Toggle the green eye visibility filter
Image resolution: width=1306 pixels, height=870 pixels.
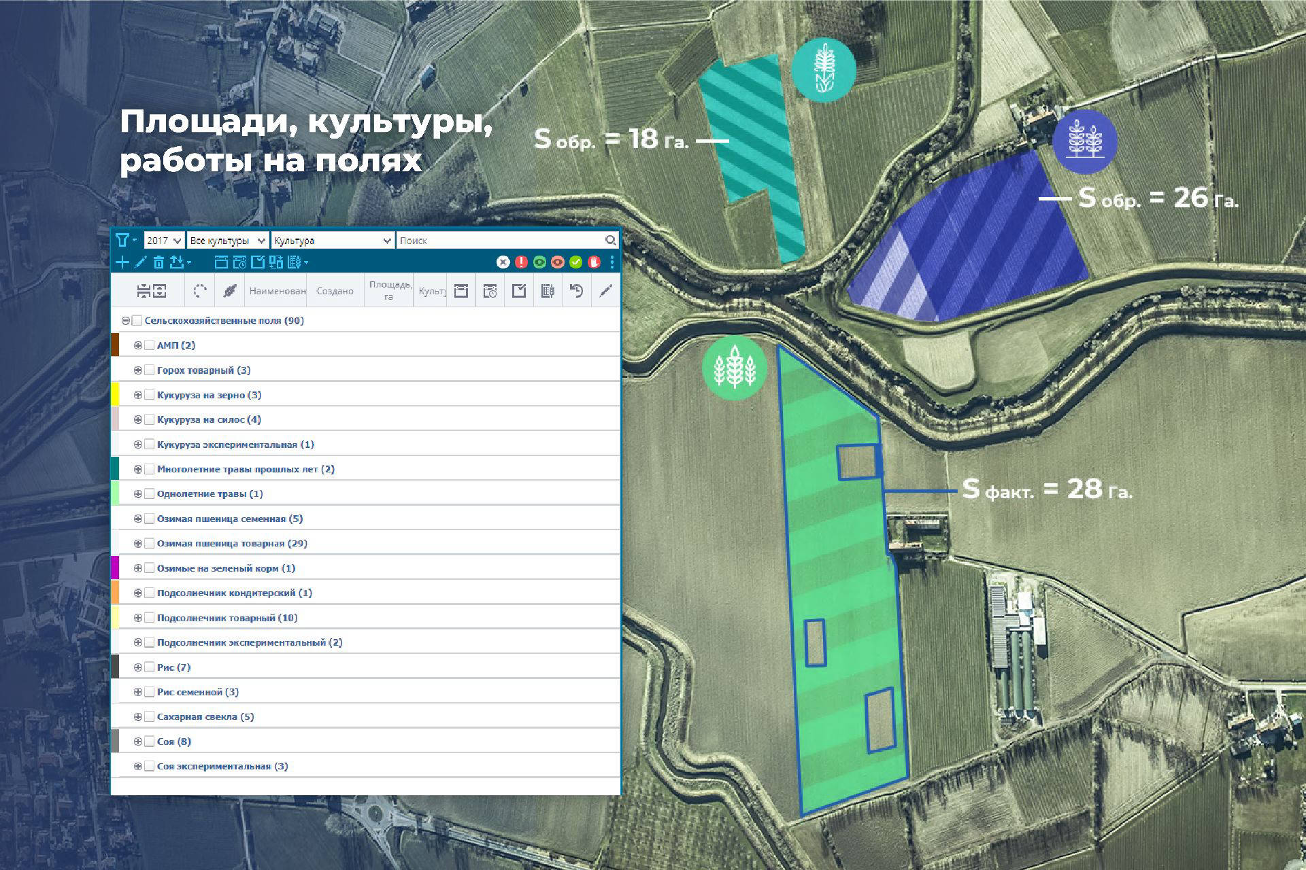coord(539,262)
